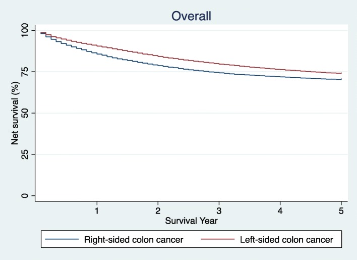Select year 2 on the x-axis
Image resolution: width=357 pixels, height=260 pixels.
(158, 210)
